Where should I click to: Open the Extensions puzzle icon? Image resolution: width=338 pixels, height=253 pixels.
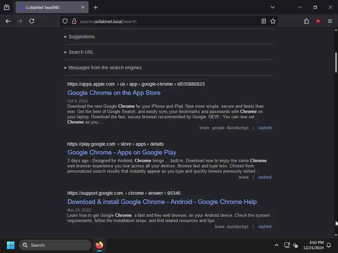tap(306, 21)
